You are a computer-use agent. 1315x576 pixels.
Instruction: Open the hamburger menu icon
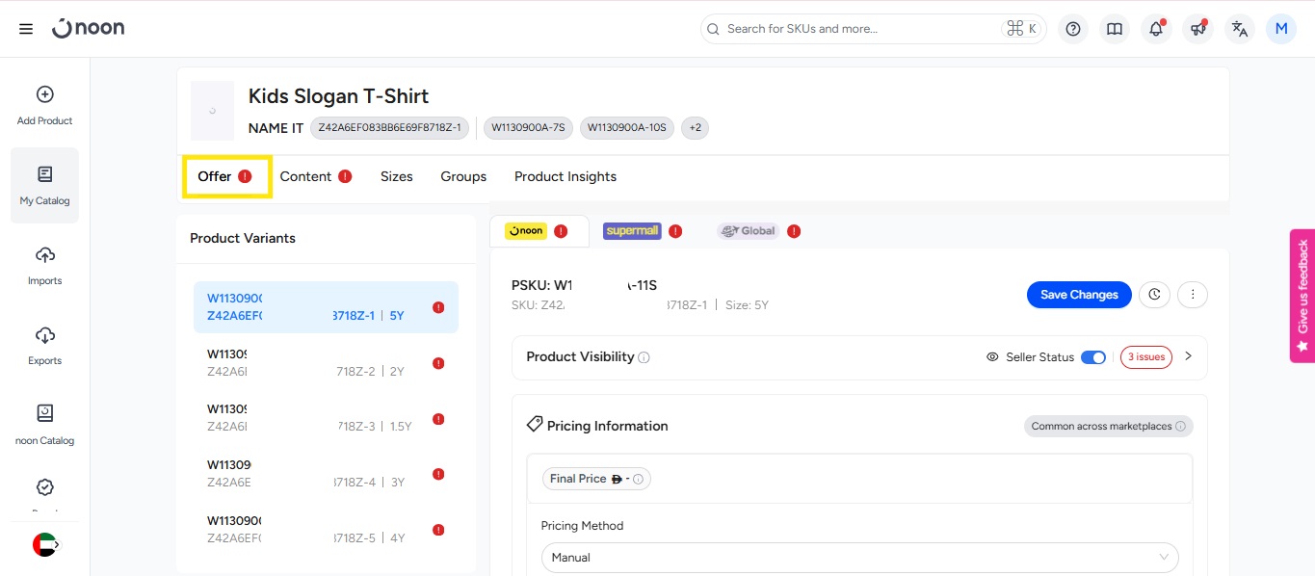[26, 29]
